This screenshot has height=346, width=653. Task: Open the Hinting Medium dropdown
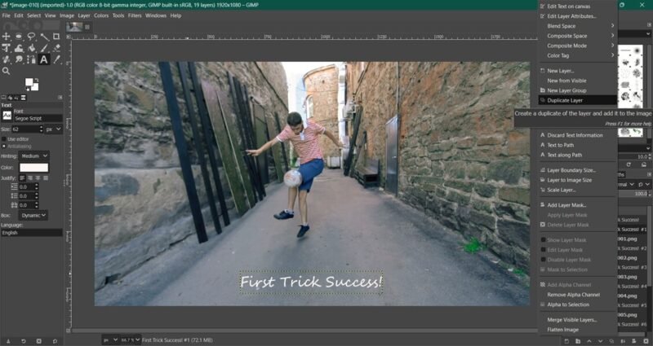point(33,156)
